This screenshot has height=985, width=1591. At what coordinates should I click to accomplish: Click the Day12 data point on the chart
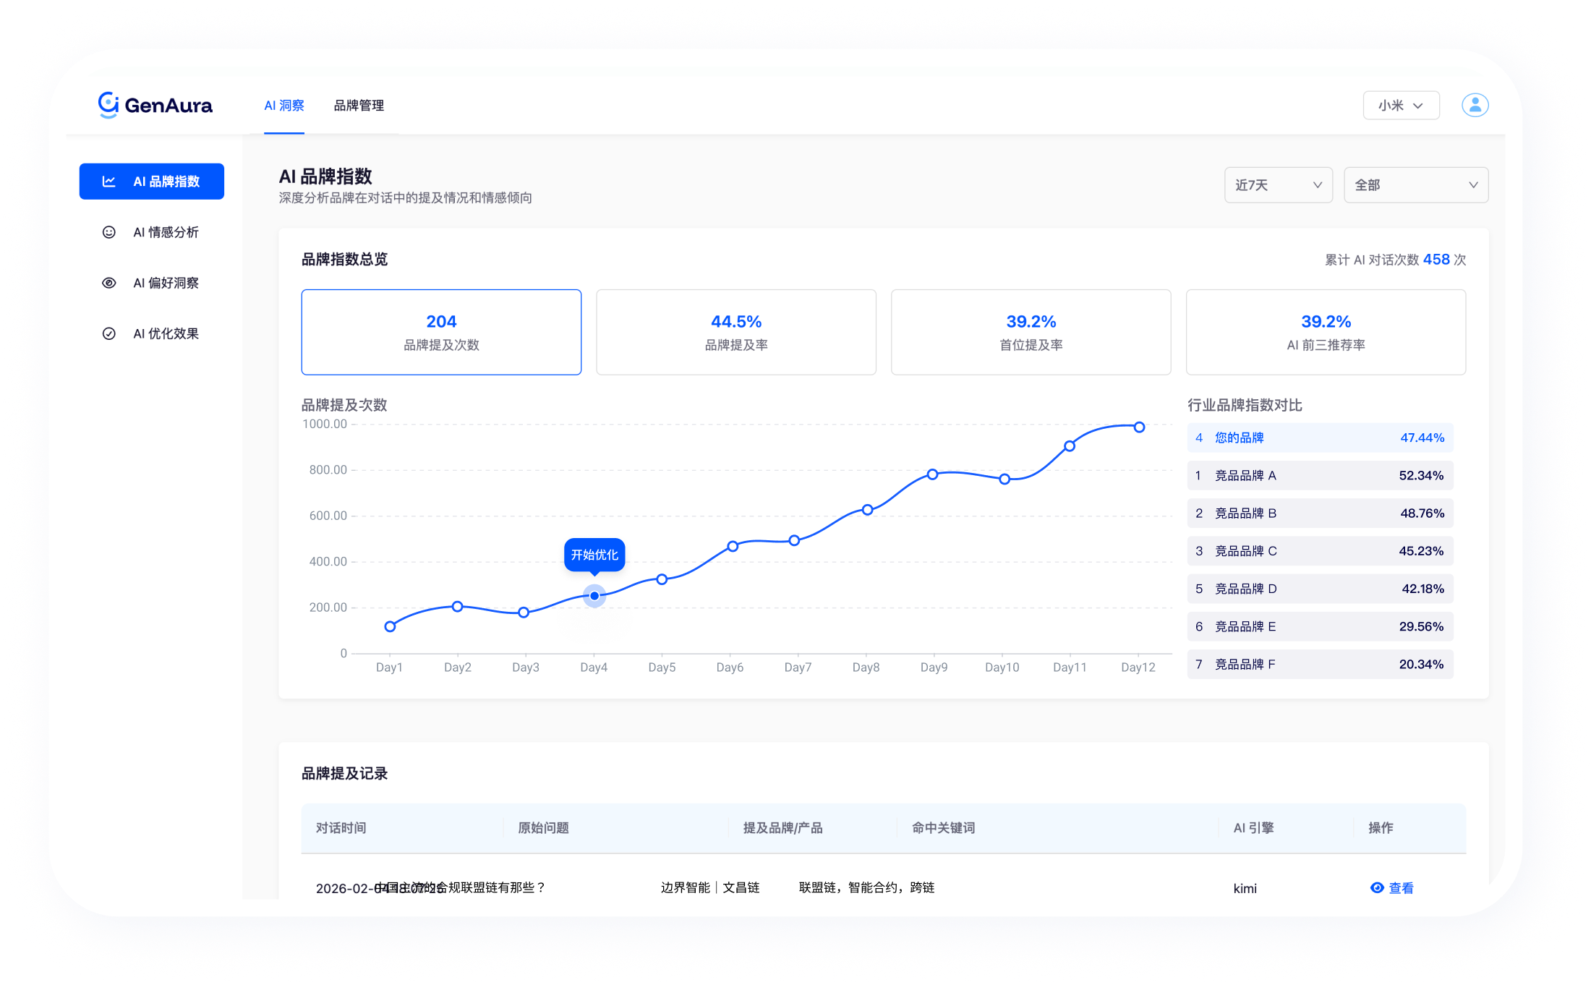[1139, 427]
